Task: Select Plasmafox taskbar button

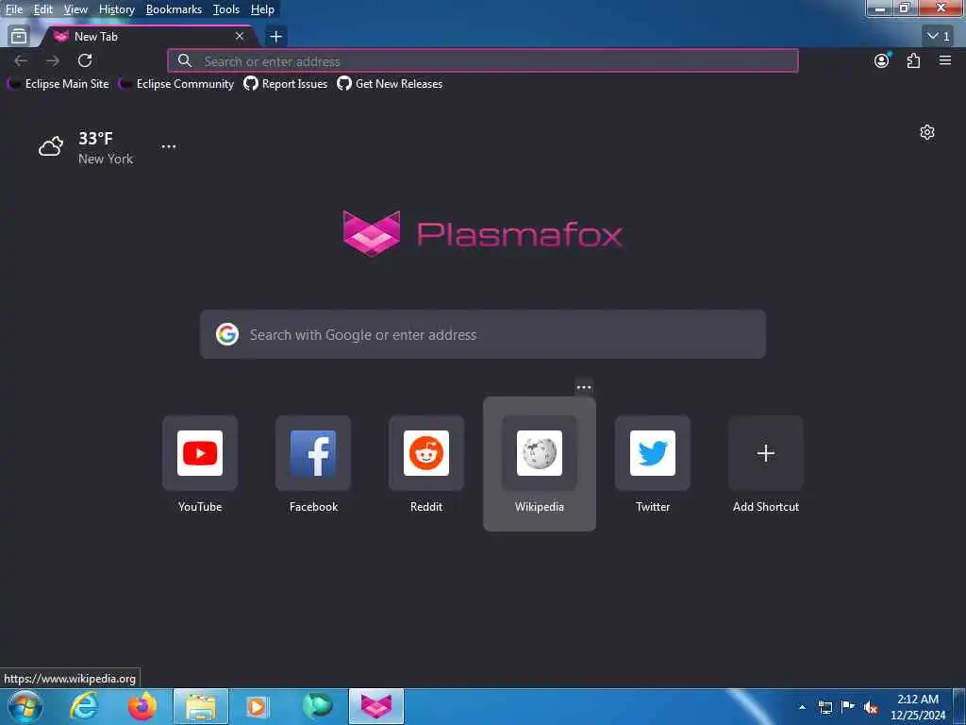Action: click(376, 706)
